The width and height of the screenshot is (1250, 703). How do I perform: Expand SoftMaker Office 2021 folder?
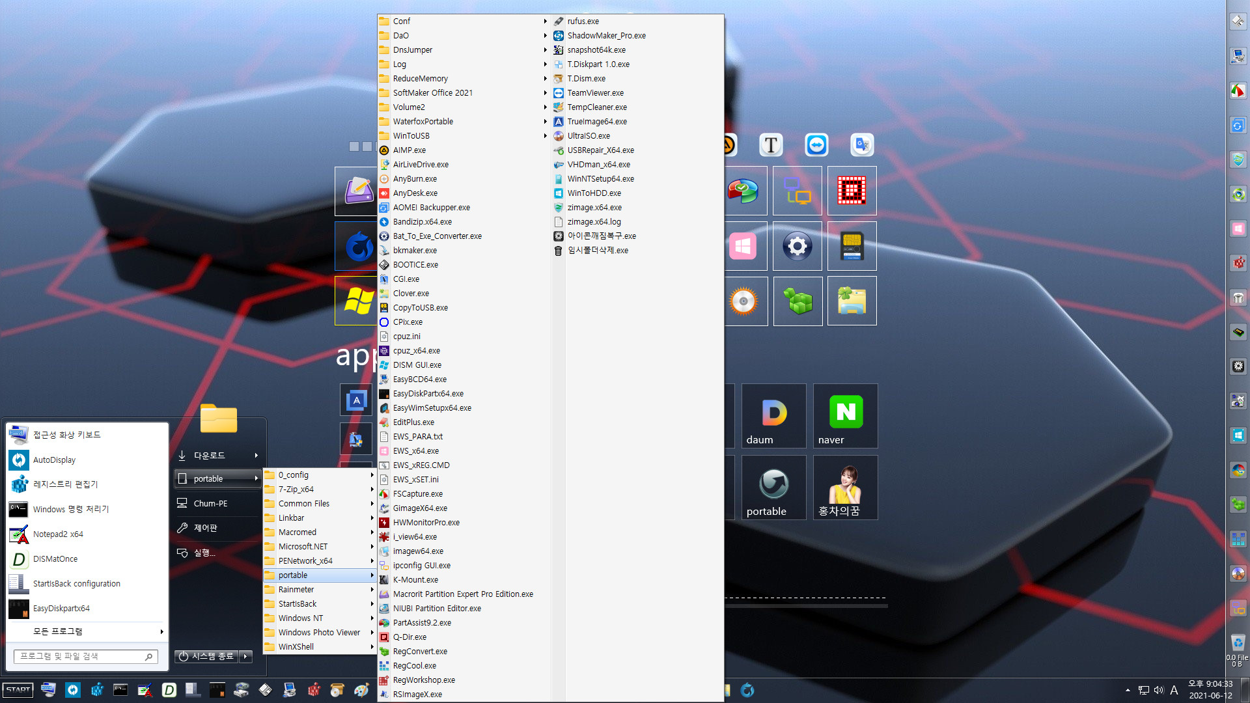464,93
